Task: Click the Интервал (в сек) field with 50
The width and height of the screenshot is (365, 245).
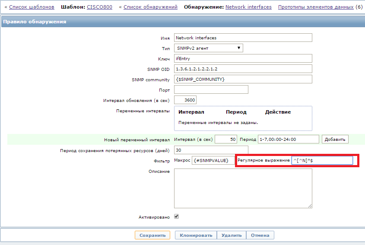Action: pos(226,139)
